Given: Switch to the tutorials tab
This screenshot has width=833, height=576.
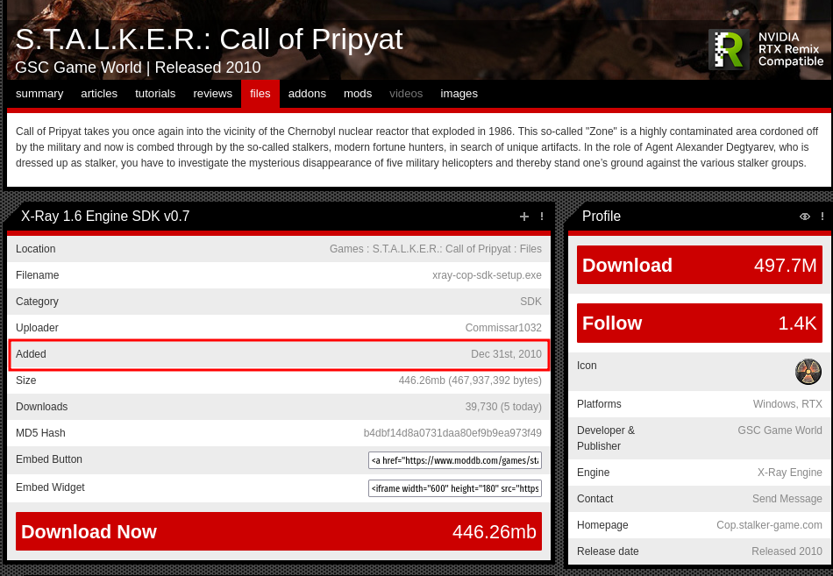Looking at the screenshot, I should point(155,94).
